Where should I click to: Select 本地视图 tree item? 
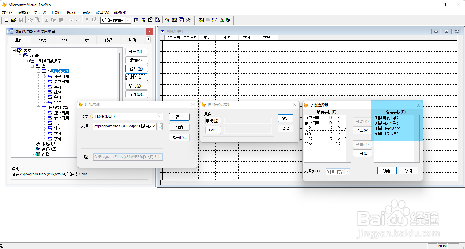49,144
